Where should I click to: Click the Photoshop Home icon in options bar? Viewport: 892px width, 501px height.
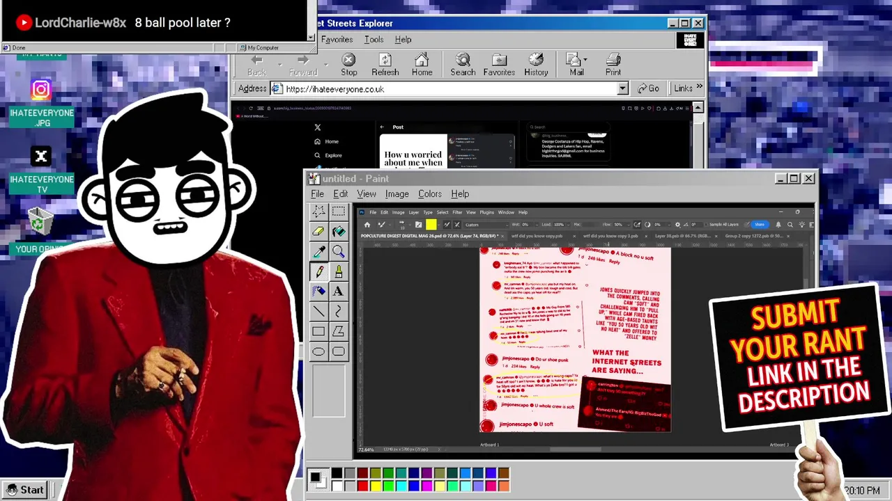(x=367, y=224)
